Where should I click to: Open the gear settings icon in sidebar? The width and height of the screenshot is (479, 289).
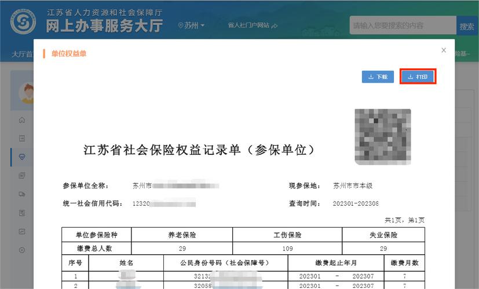coord(22,250)
